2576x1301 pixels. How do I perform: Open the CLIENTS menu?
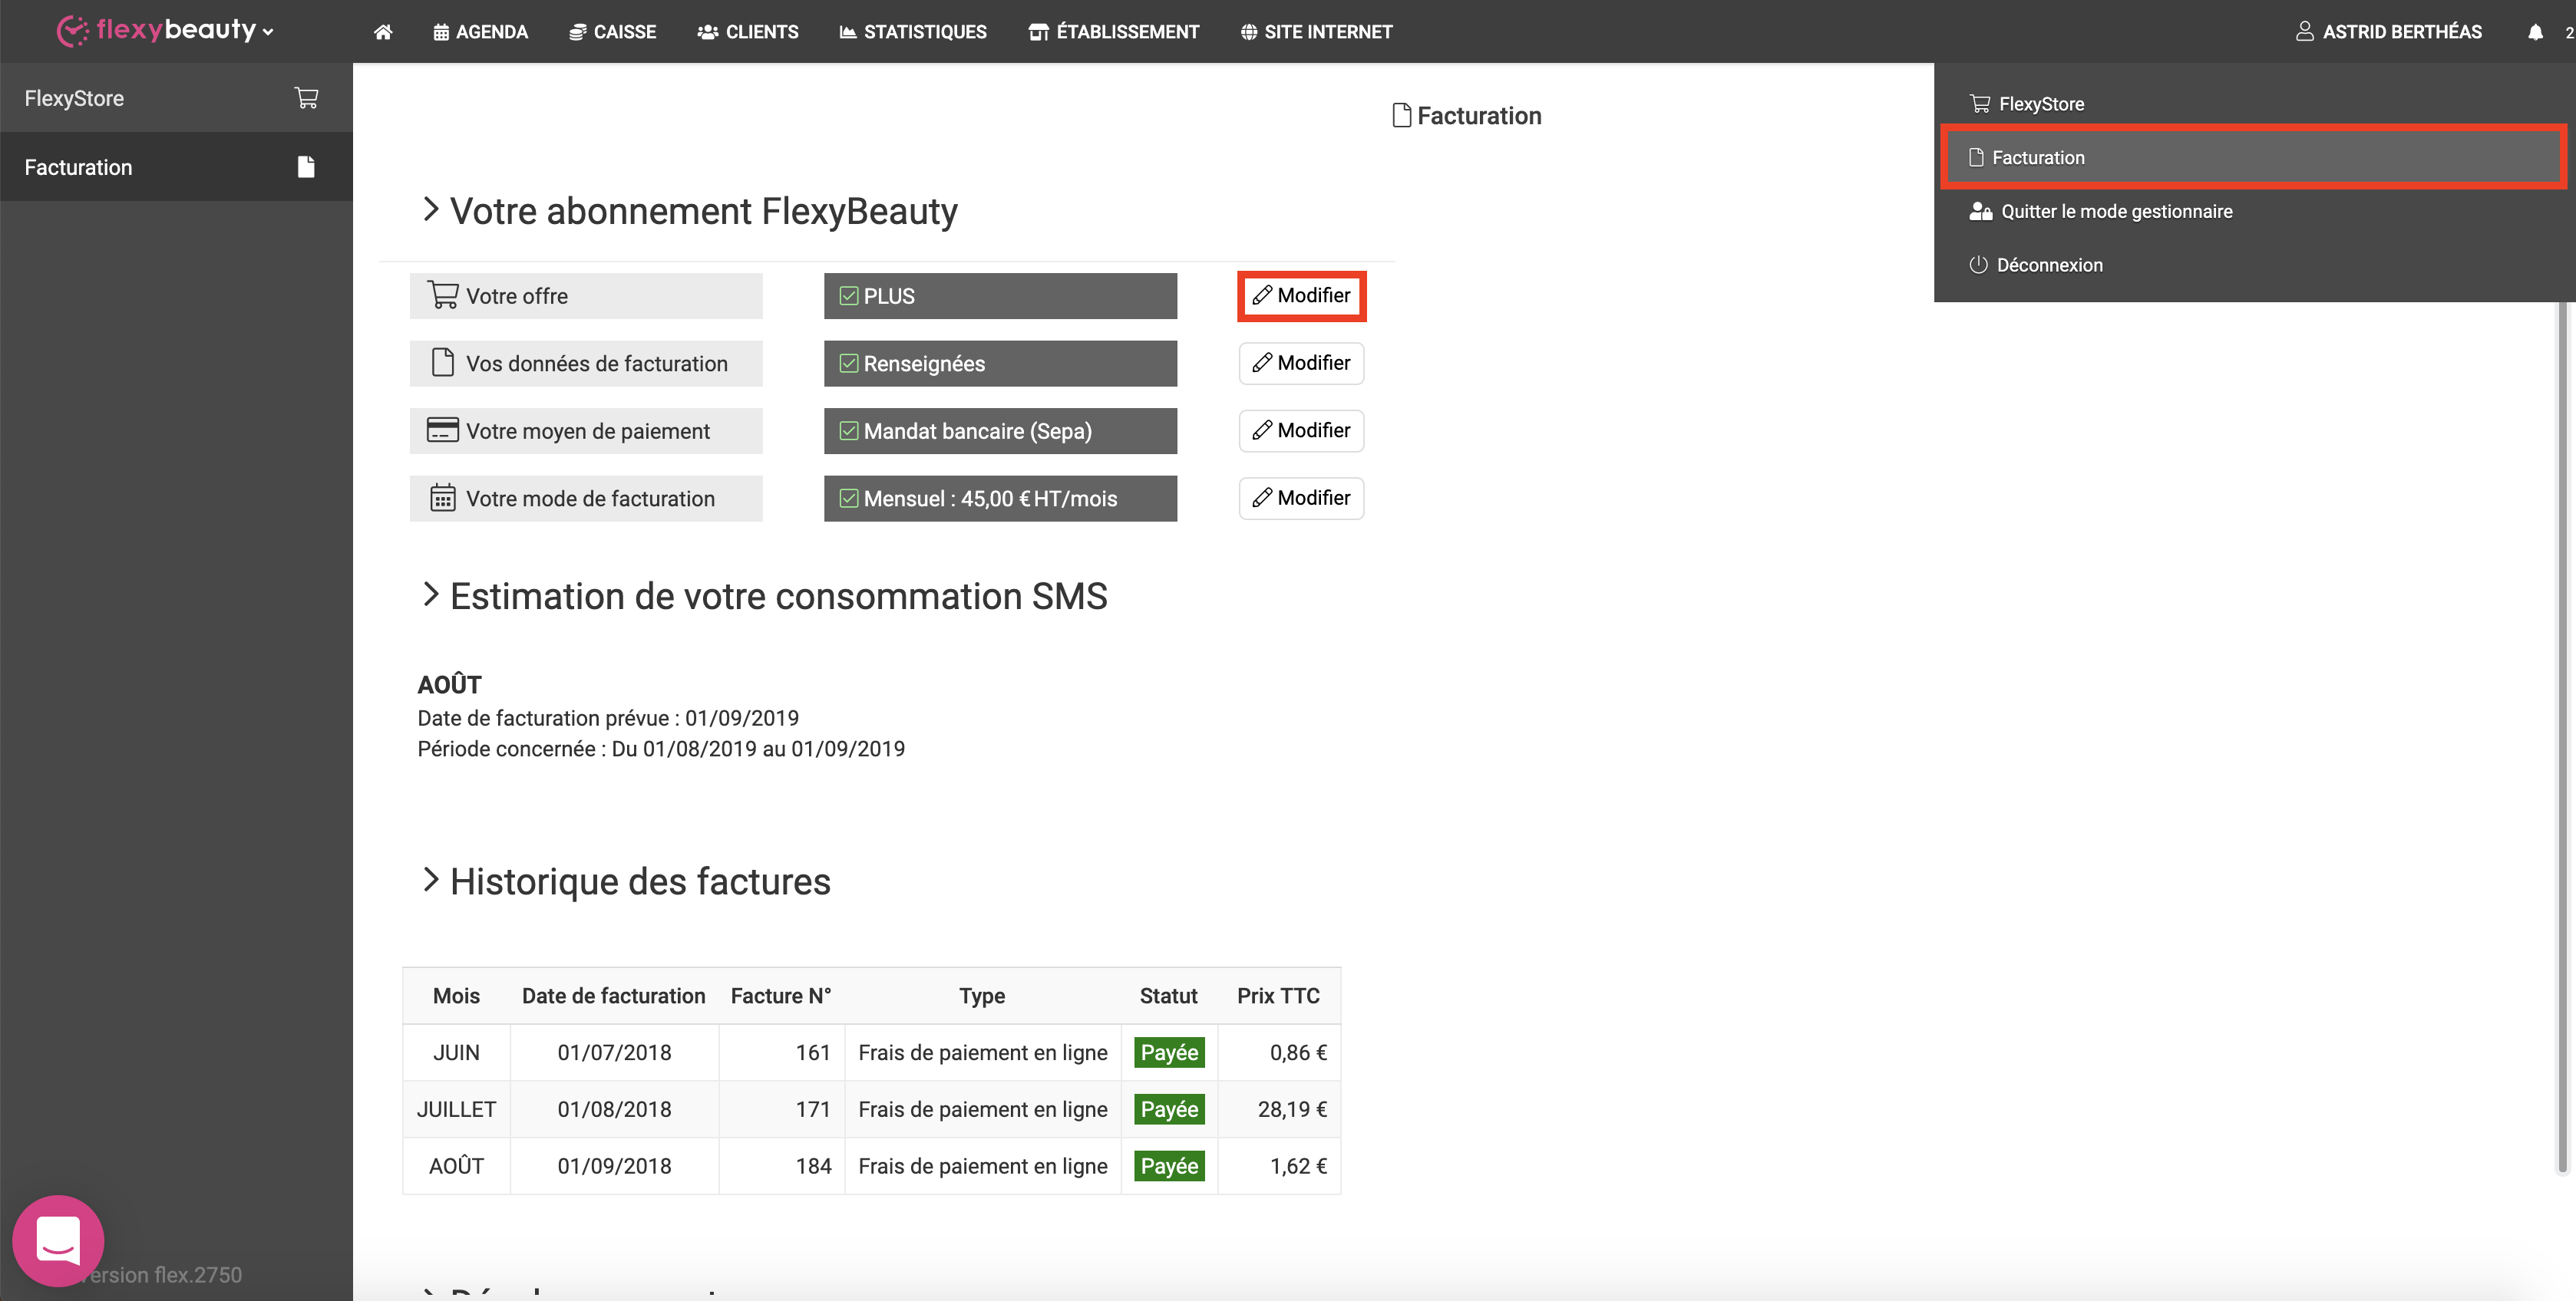pos(748,32)
